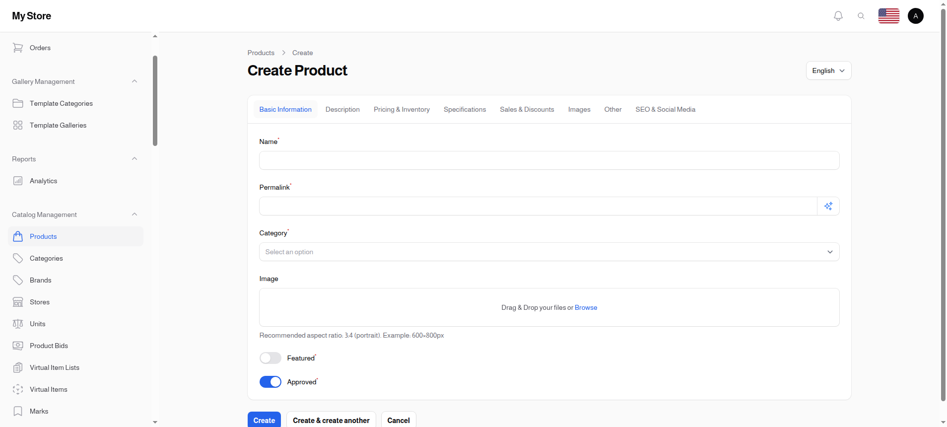This screenshot has width=947, height=427.
Task: Open the Other tab
Action: (613, 109)
